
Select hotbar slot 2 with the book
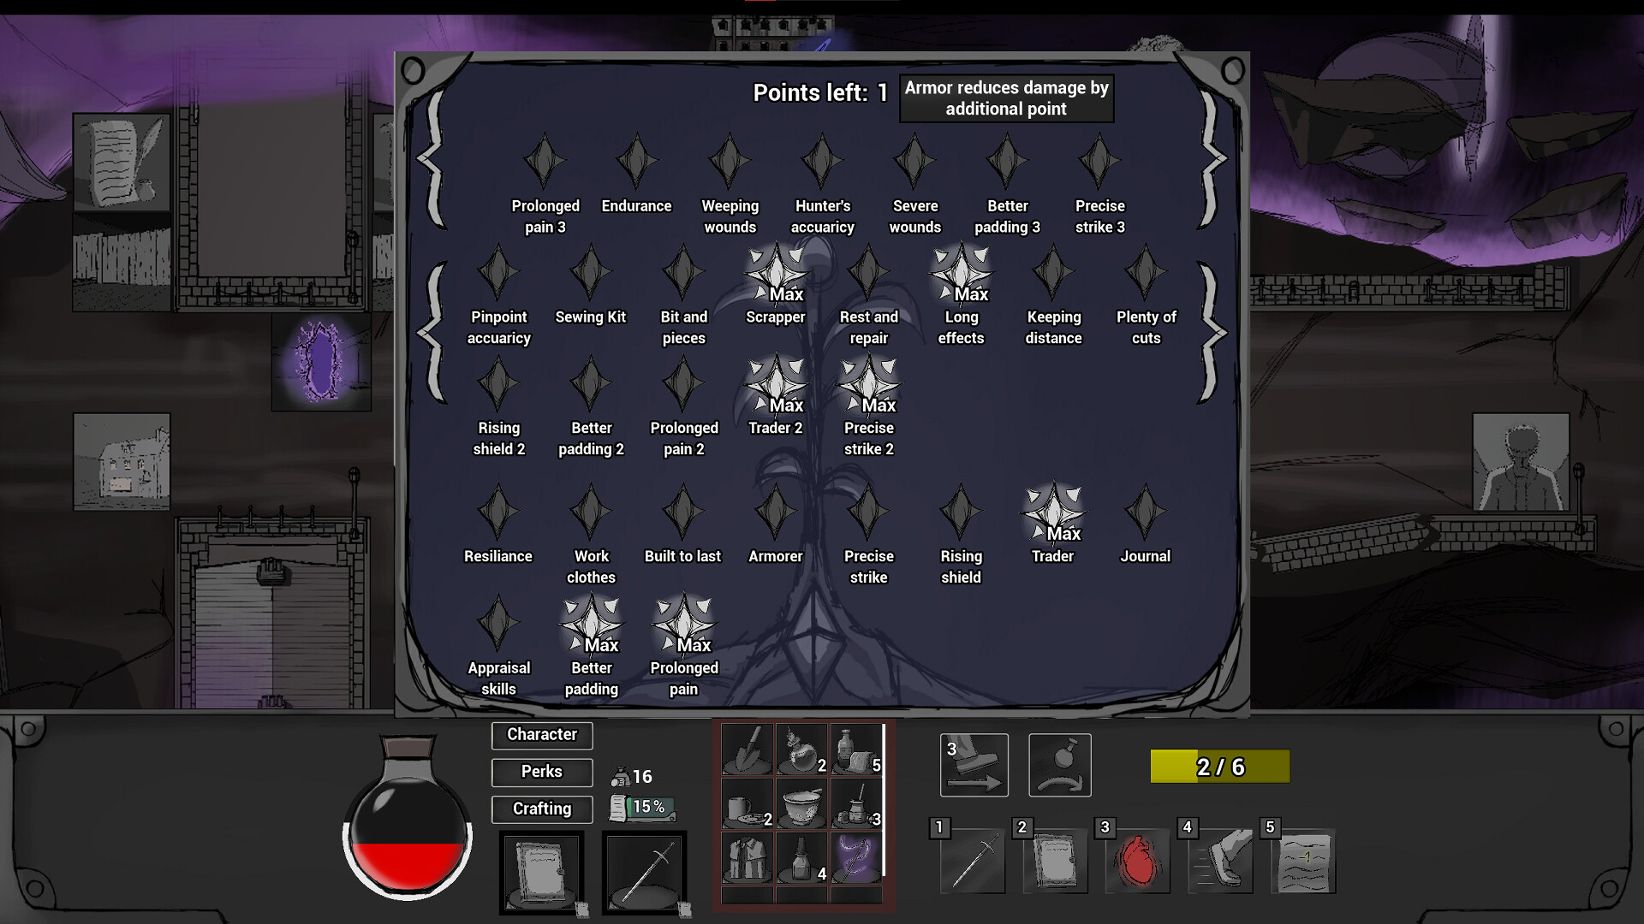[x=1056, y=861]
